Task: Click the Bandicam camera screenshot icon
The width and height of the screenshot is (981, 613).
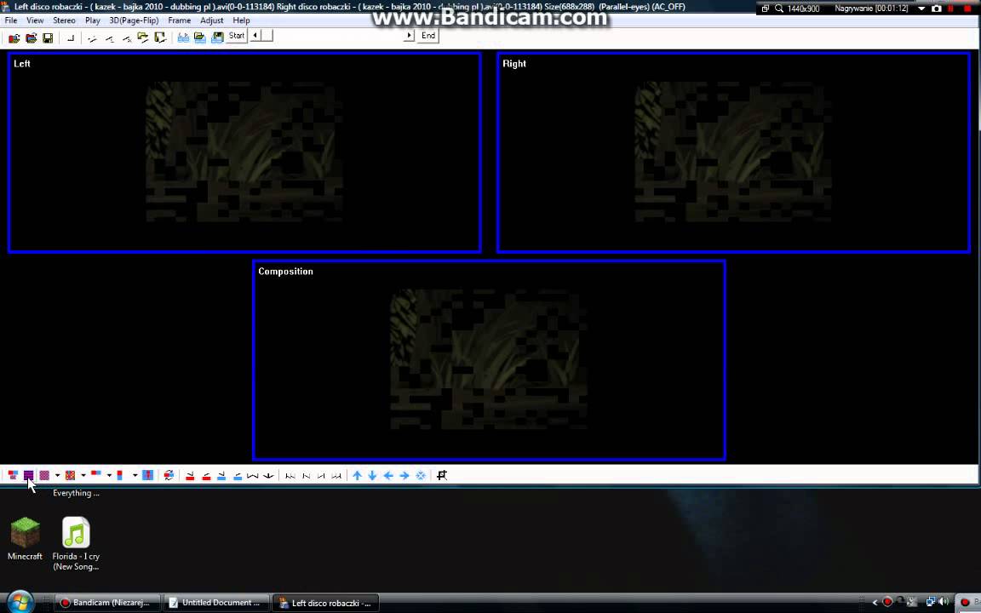Action: pyautogui.click(x=936, y=9)
